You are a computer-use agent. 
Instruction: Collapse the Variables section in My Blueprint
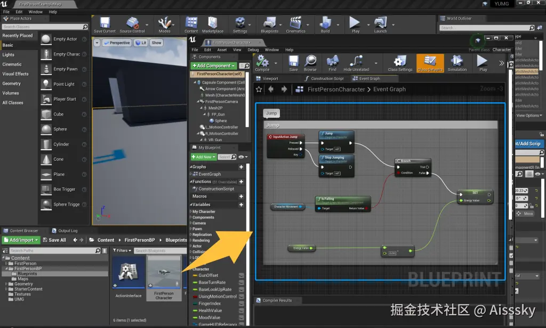click(x=191, y=204)
